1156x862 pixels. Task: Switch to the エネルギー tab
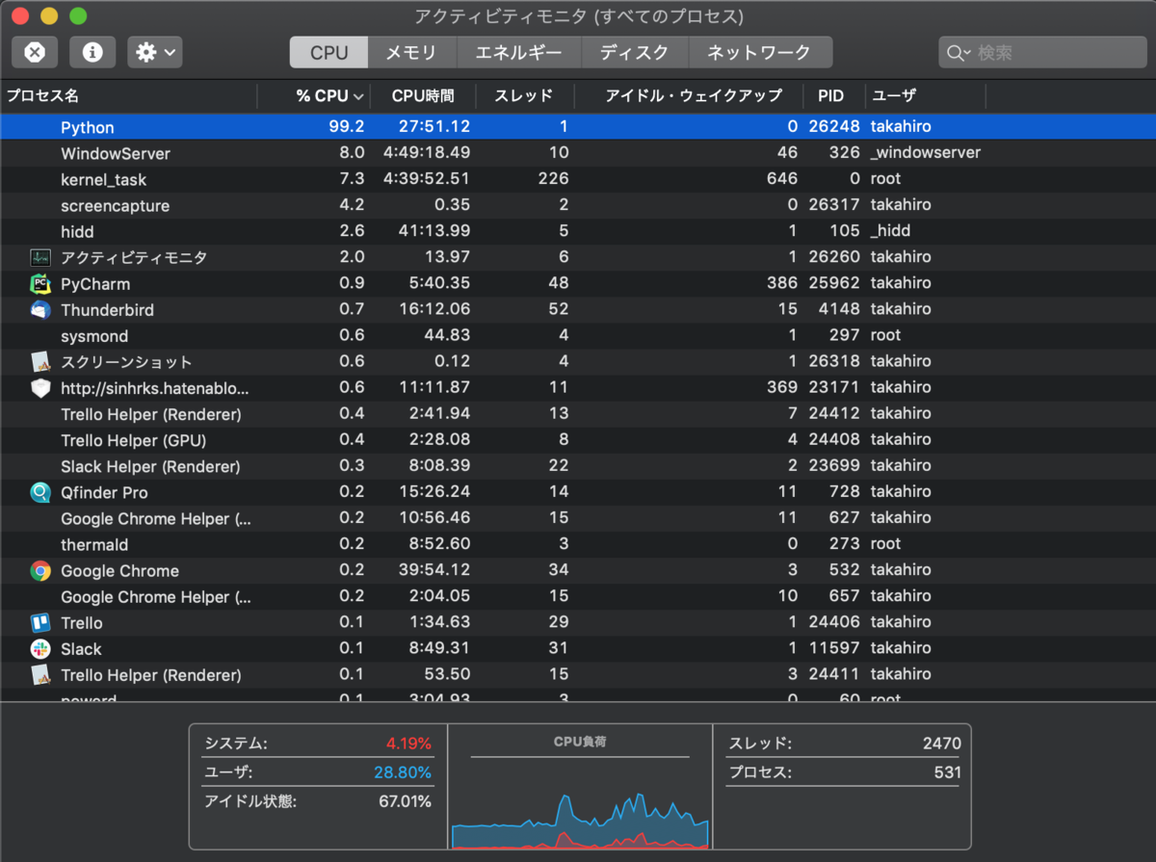click(518, 52)
